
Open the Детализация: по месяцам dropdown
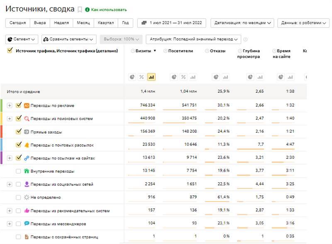point(242,23)
